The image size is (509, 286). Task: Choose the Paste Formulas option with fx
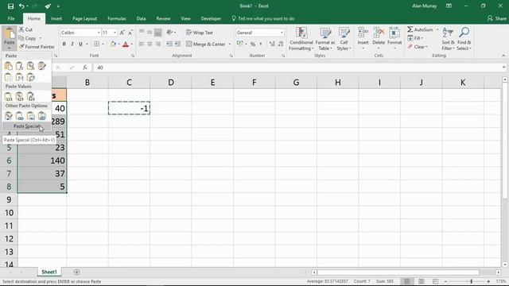click(19, 66)
